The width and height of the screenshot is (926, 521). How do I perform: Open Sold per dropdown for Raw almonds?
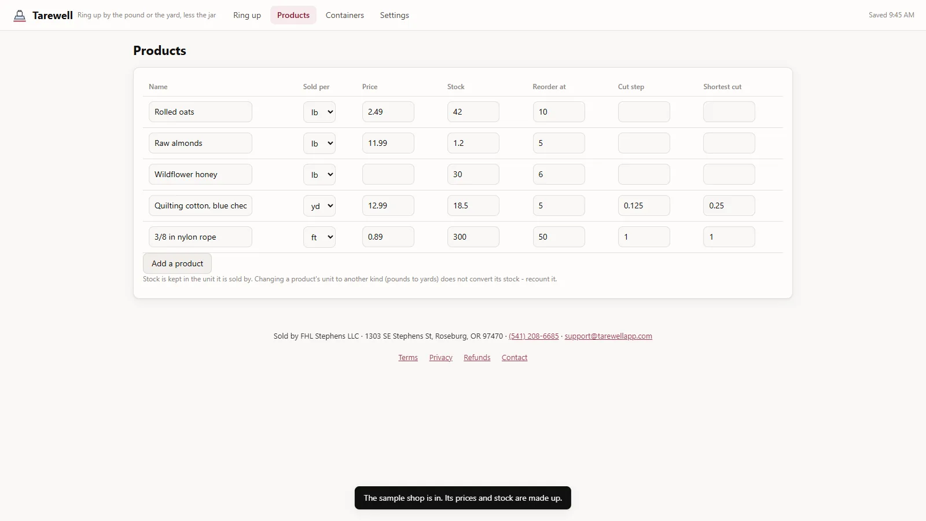click(x=319, y=143)
